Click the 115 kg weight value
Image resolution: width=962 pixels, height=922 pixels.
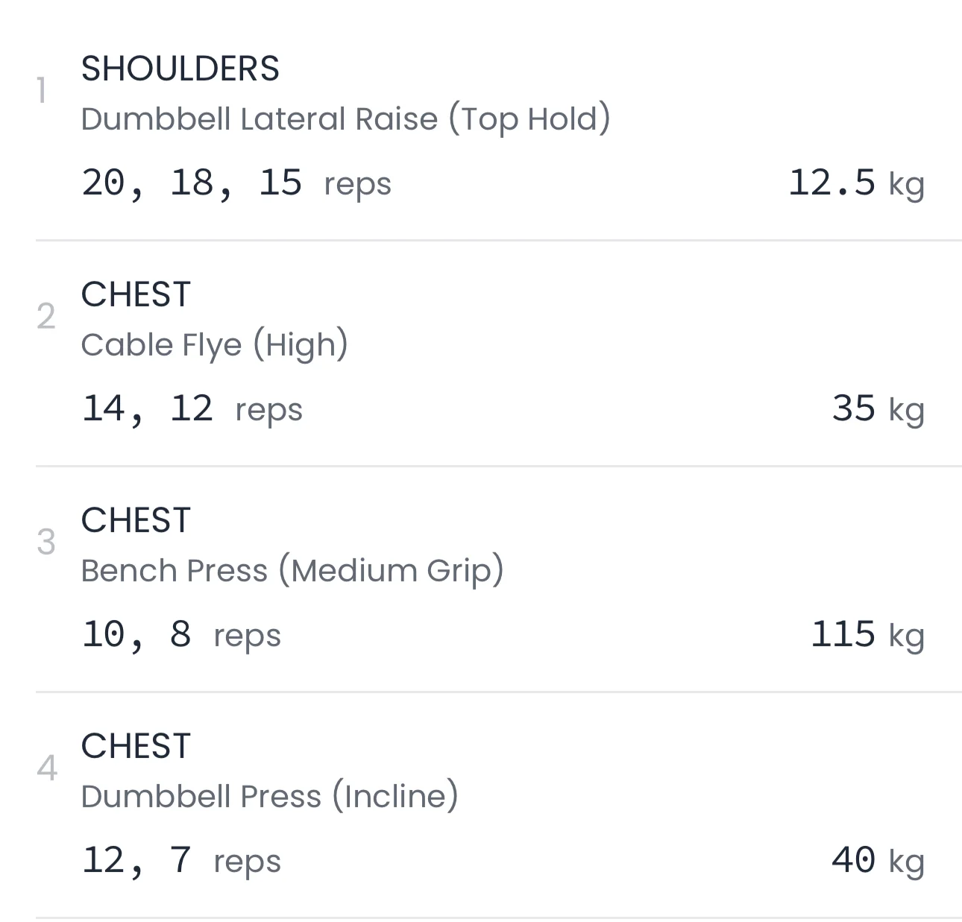(867, 635)
